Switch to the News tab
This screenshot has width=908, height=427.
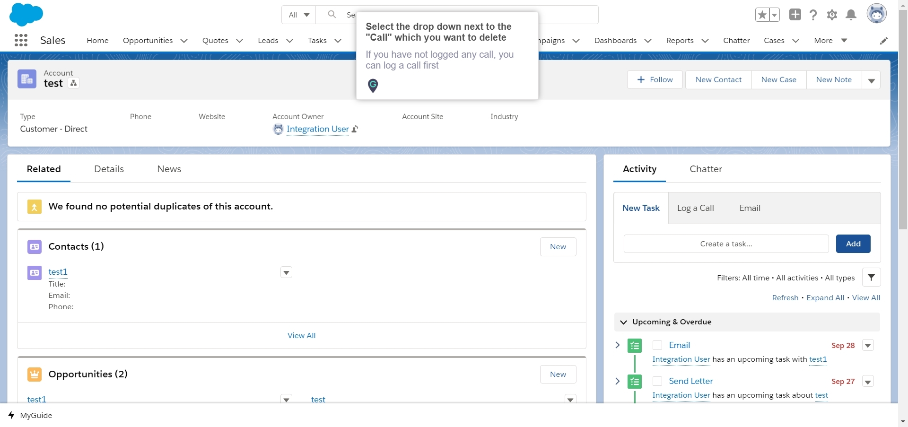point(169,169)
